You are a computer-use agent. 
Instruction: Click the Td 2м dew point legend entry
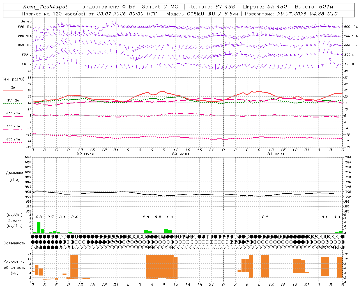click(x=13, y=100)
